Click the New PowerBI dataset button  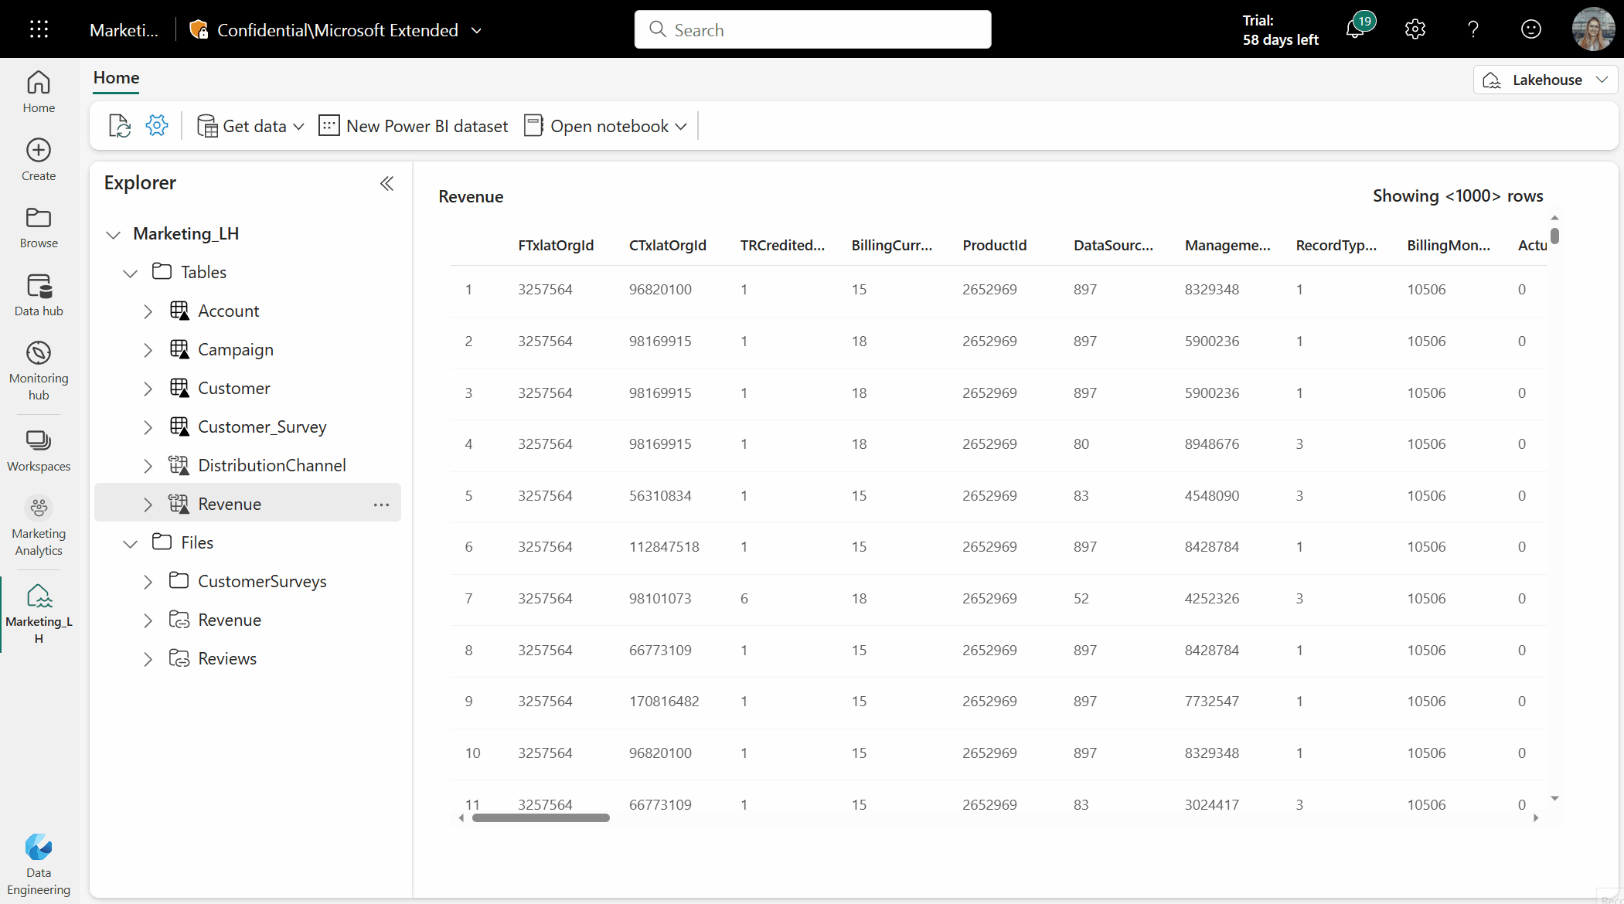414,126
